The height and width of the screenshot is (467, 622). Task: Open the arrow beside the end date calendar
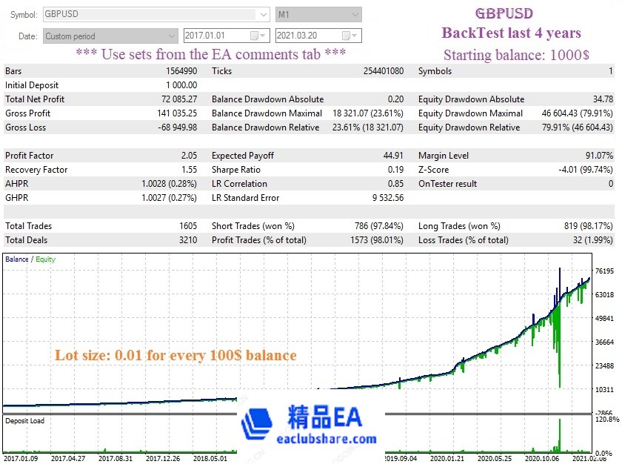(x=355, y=35)
